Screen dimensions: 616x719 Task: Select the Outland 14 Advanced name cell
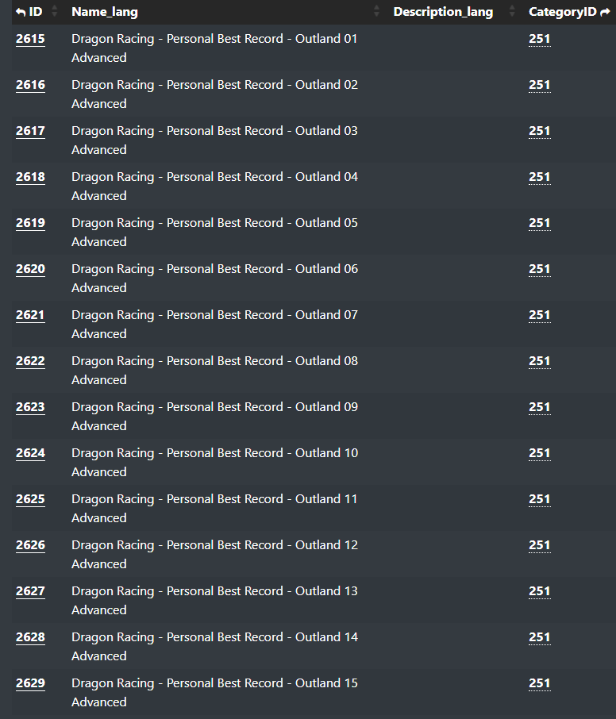214,646
